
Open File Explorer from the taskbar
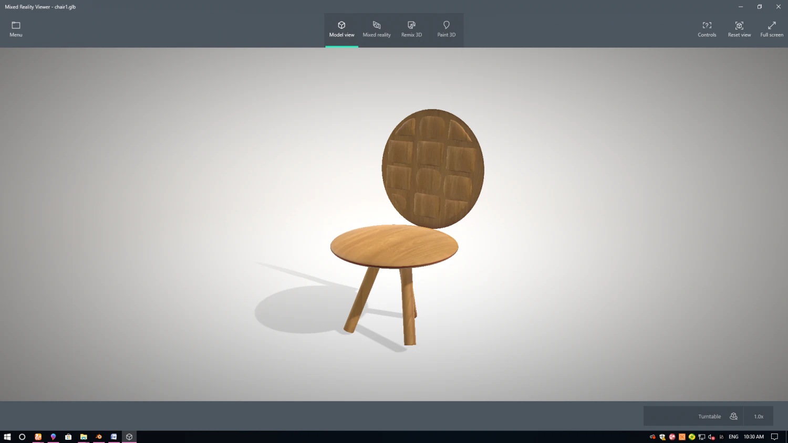(84, 436)
